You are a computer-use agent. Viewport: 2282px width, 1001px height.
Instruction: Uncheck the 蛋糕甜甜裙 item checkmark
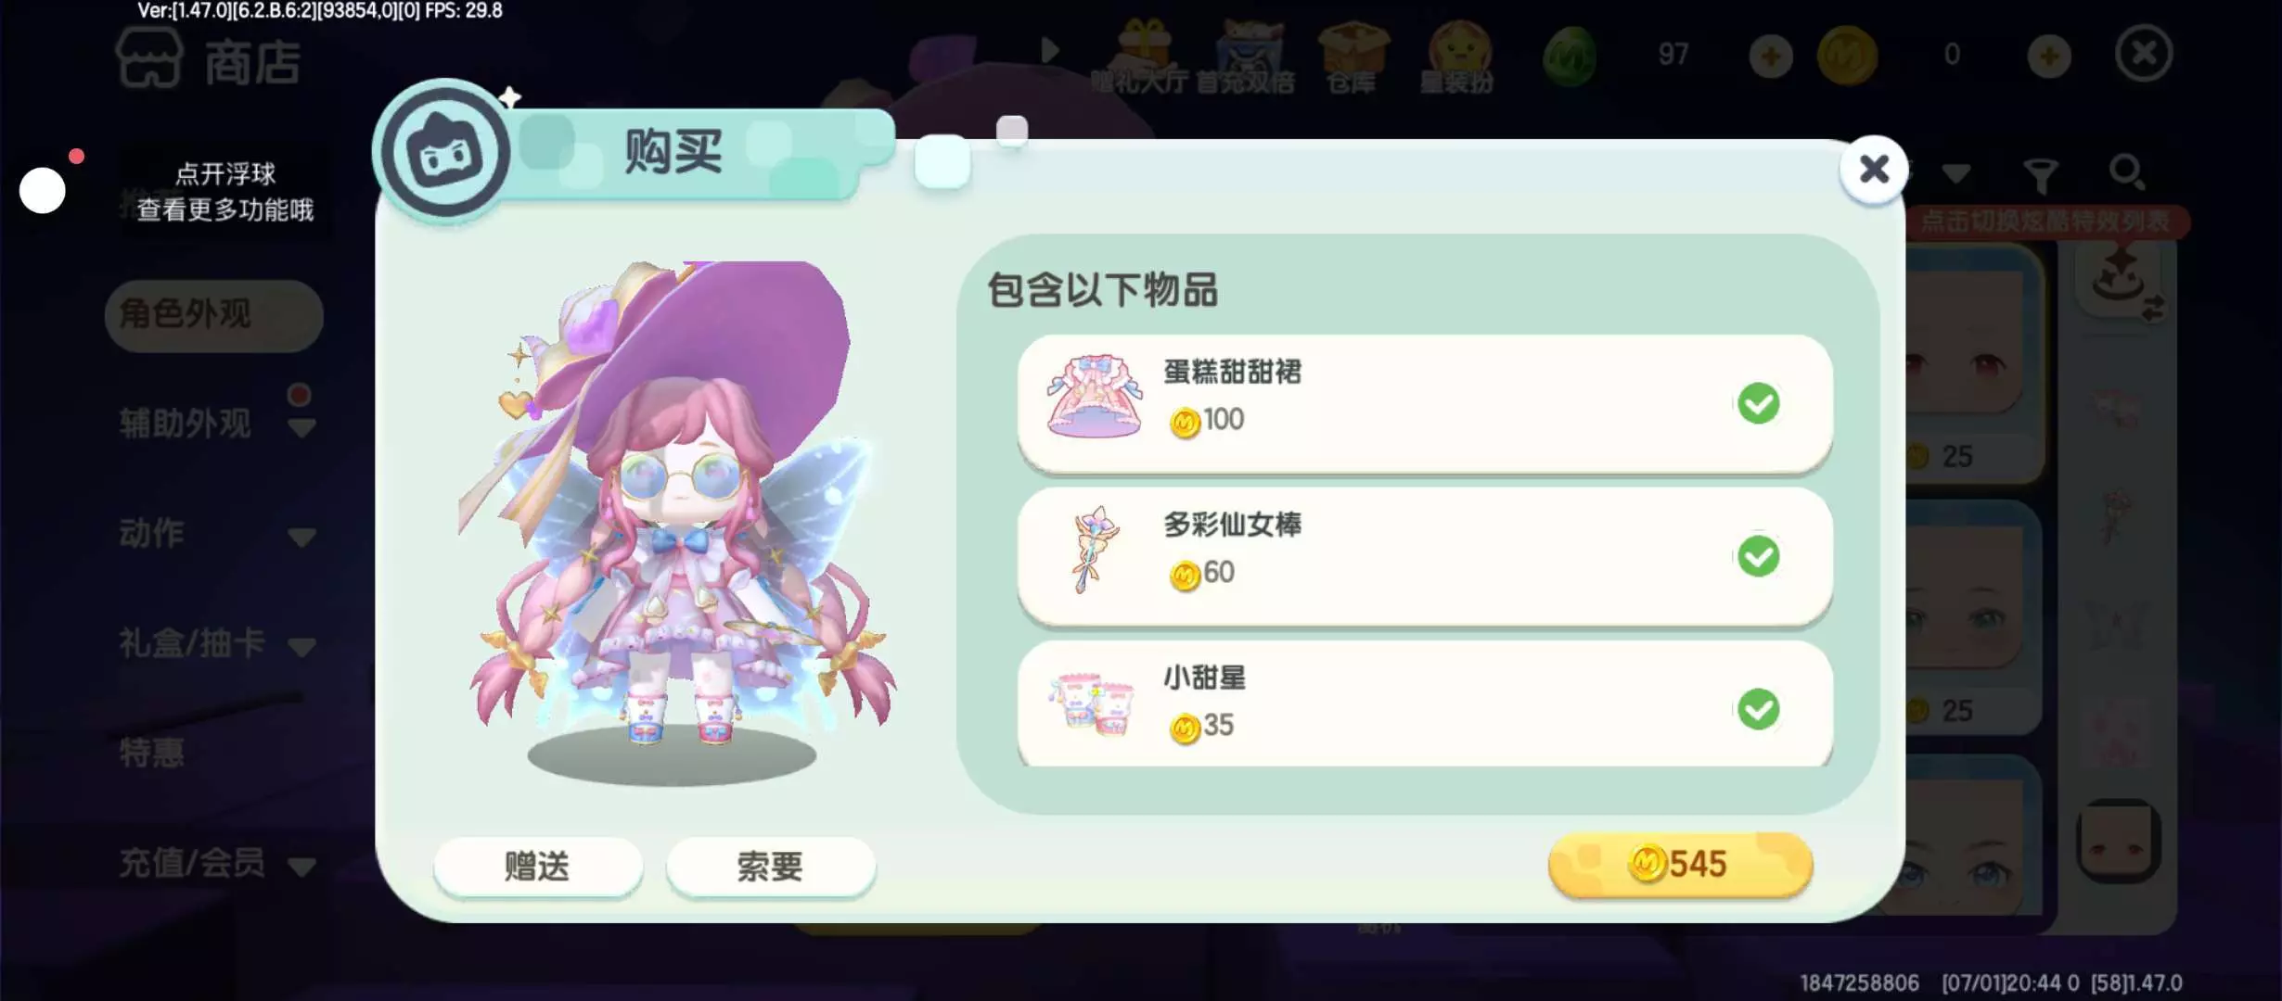coord(1758,403)
